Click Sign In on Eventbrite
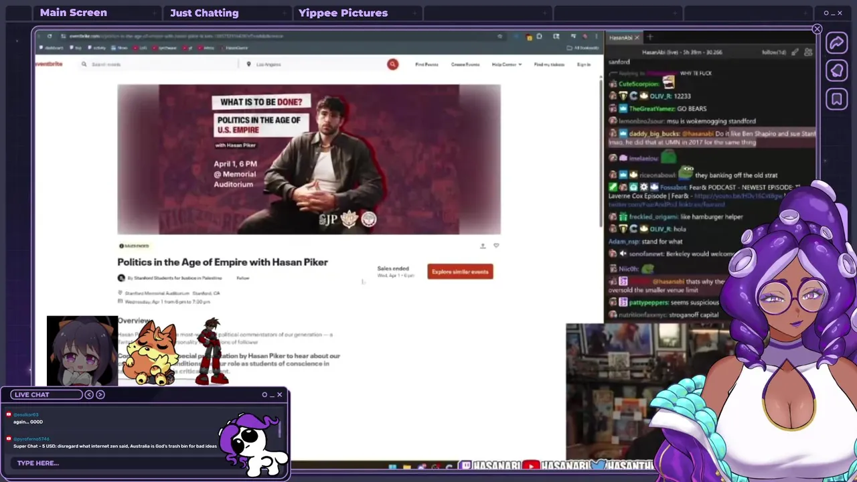 584,64
